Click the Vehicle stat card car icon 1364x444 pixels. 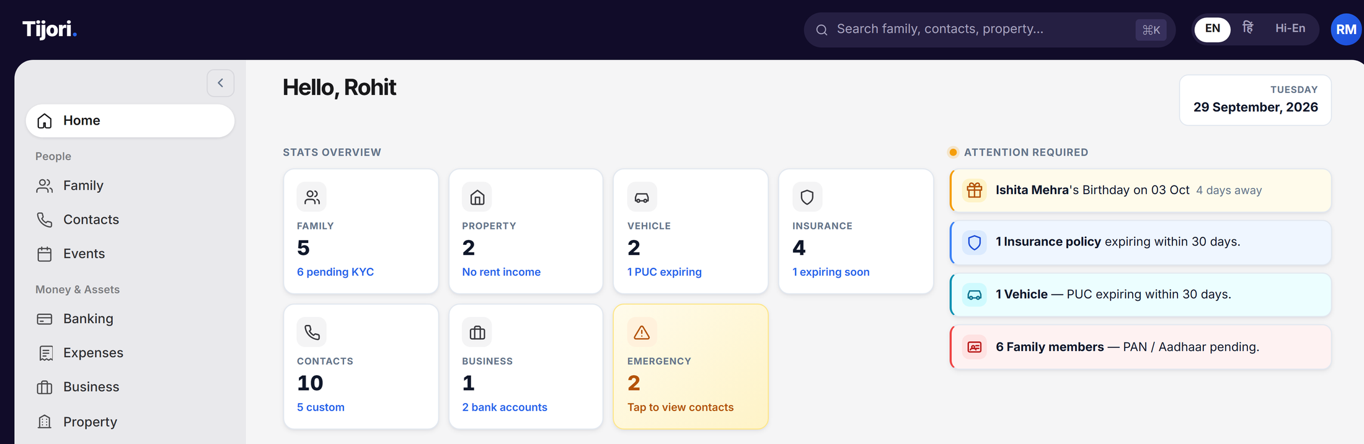point(642,197)
